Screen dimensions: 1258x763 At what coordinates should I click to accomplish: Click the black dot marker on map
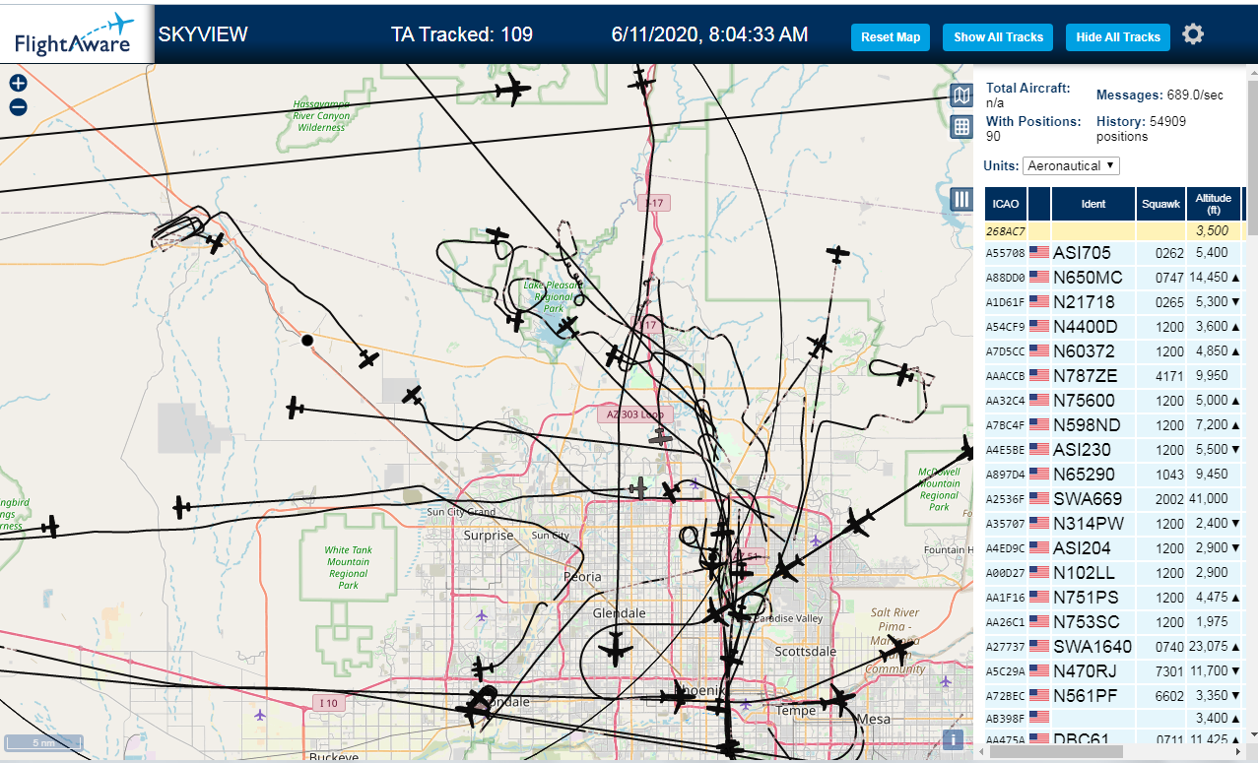click(307, 340)
